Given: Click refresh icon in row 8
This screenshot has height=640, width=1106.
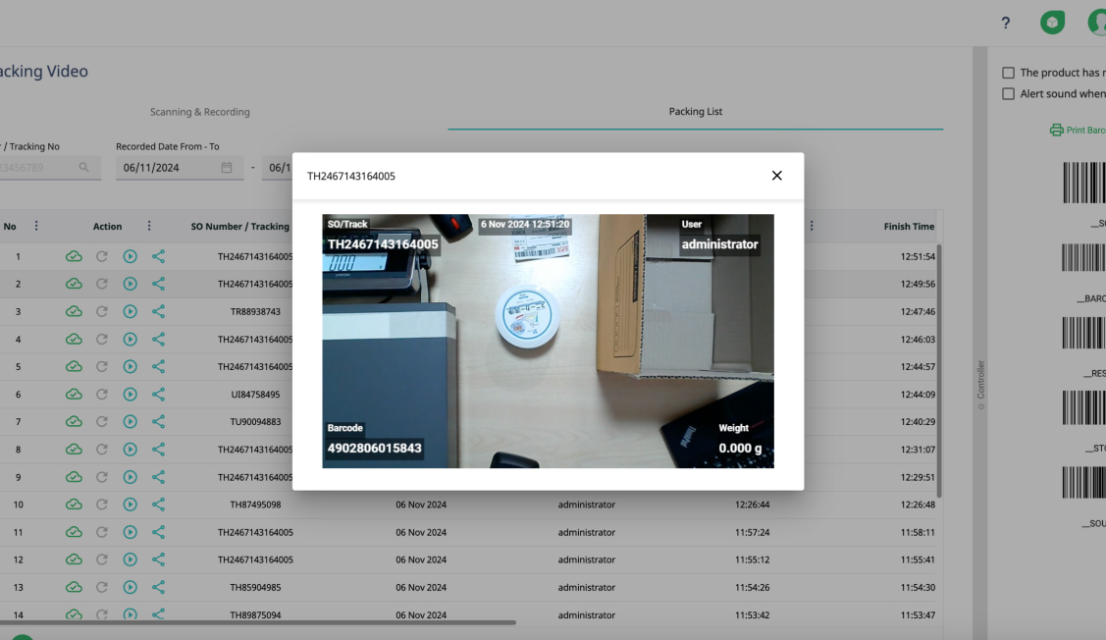Looking at the screenshot, I should pos(101,450).
